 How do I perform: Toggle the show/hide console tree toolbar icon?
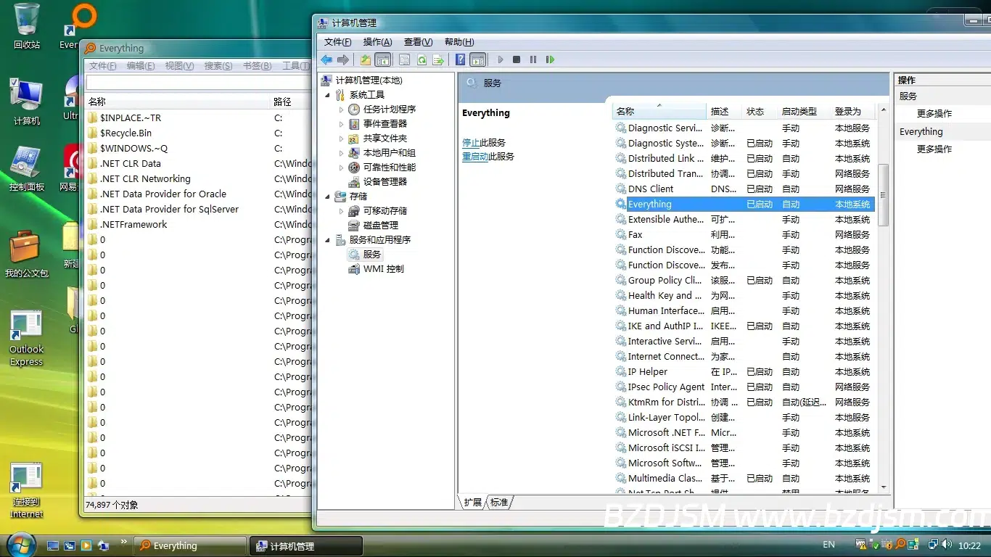(x=382, y=59)
